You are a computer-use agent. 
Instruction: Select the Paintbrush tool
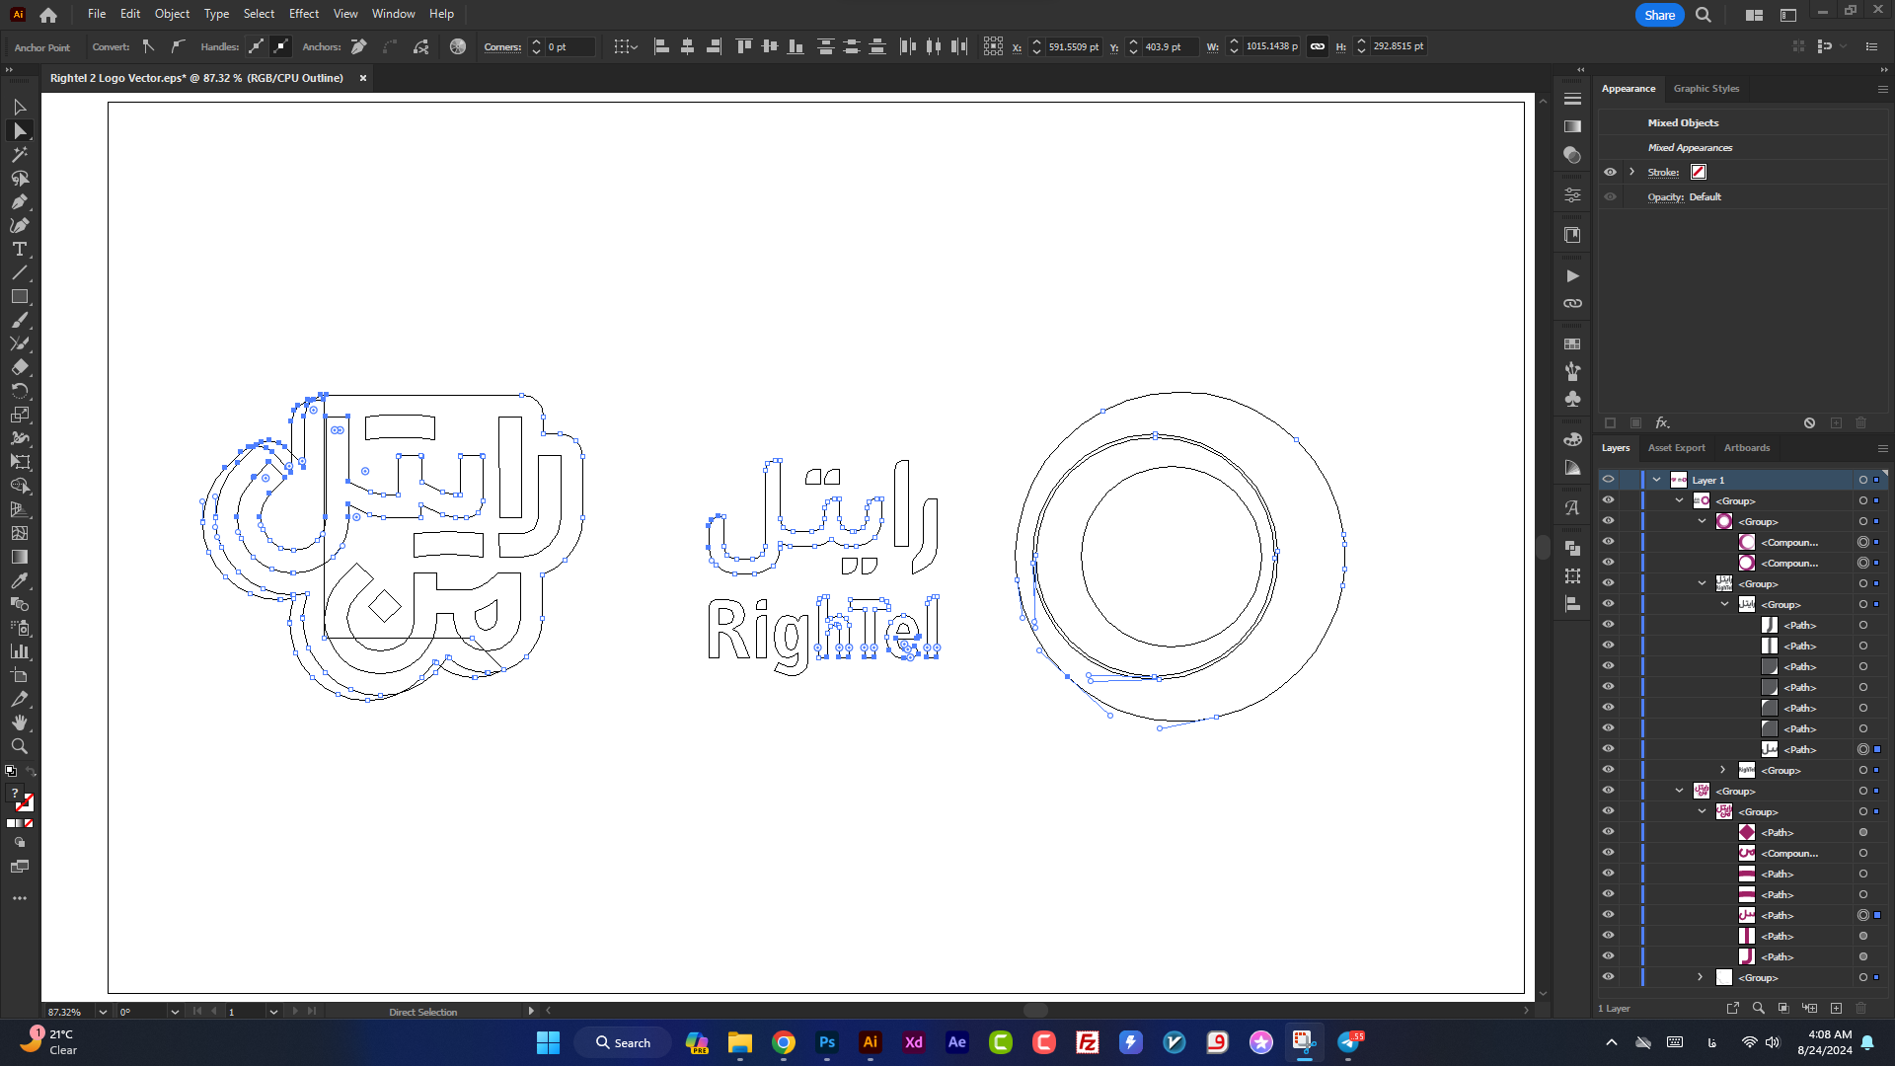click(x=20, y=321)
